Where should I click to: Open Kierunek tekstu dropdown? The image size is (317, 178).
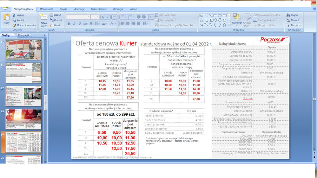point(167,15)
